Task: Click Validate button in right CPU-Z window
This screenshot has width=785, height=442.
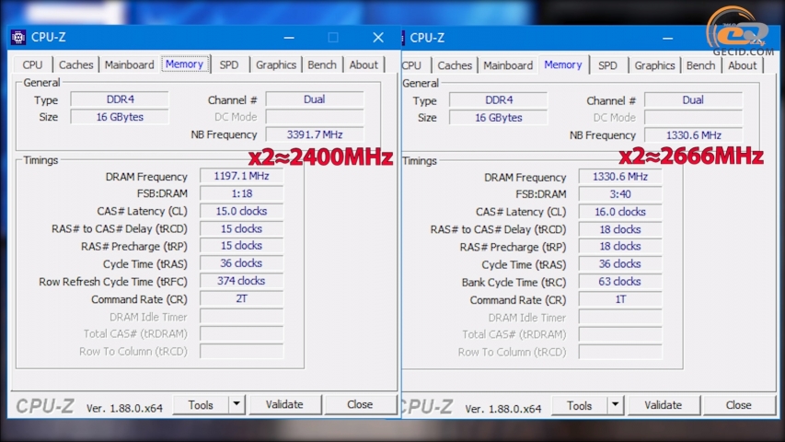Action: [x=663, y=405]
